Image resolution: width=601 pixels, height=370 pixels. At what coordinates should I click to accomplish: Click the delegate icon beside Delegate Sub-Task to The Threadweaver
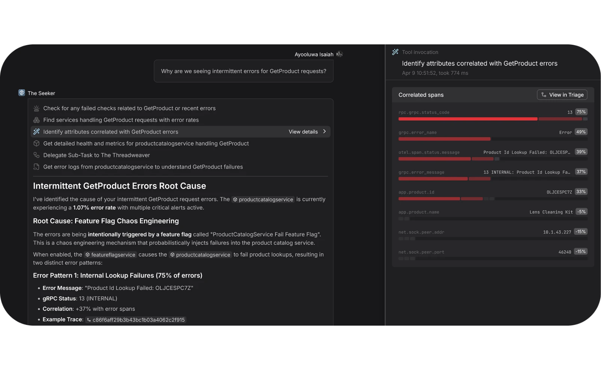[36, 155]
